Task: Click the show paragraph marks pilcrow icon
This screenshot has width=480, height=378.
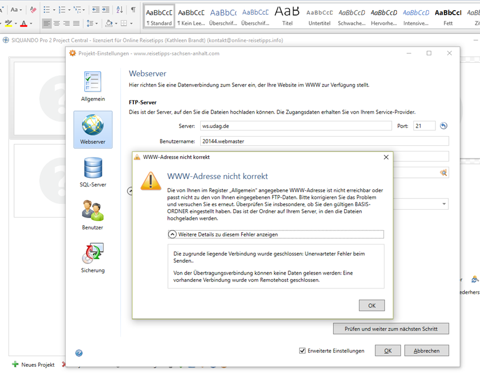Action: (133, 10)
